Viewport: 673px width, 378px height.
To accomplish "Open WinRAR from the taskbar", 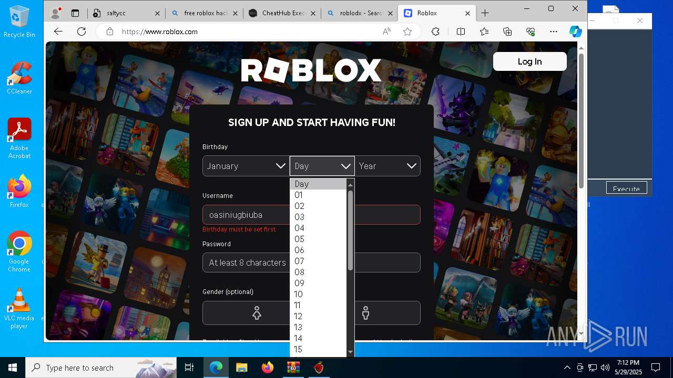I will coord(293,367).
